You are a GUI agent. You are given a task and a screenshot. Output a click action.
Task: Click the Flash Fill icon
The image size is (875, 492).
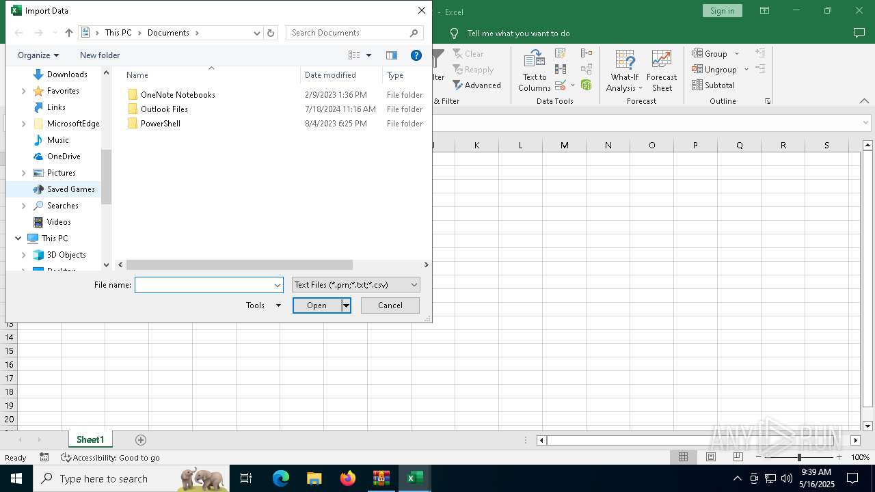[561, 53]
